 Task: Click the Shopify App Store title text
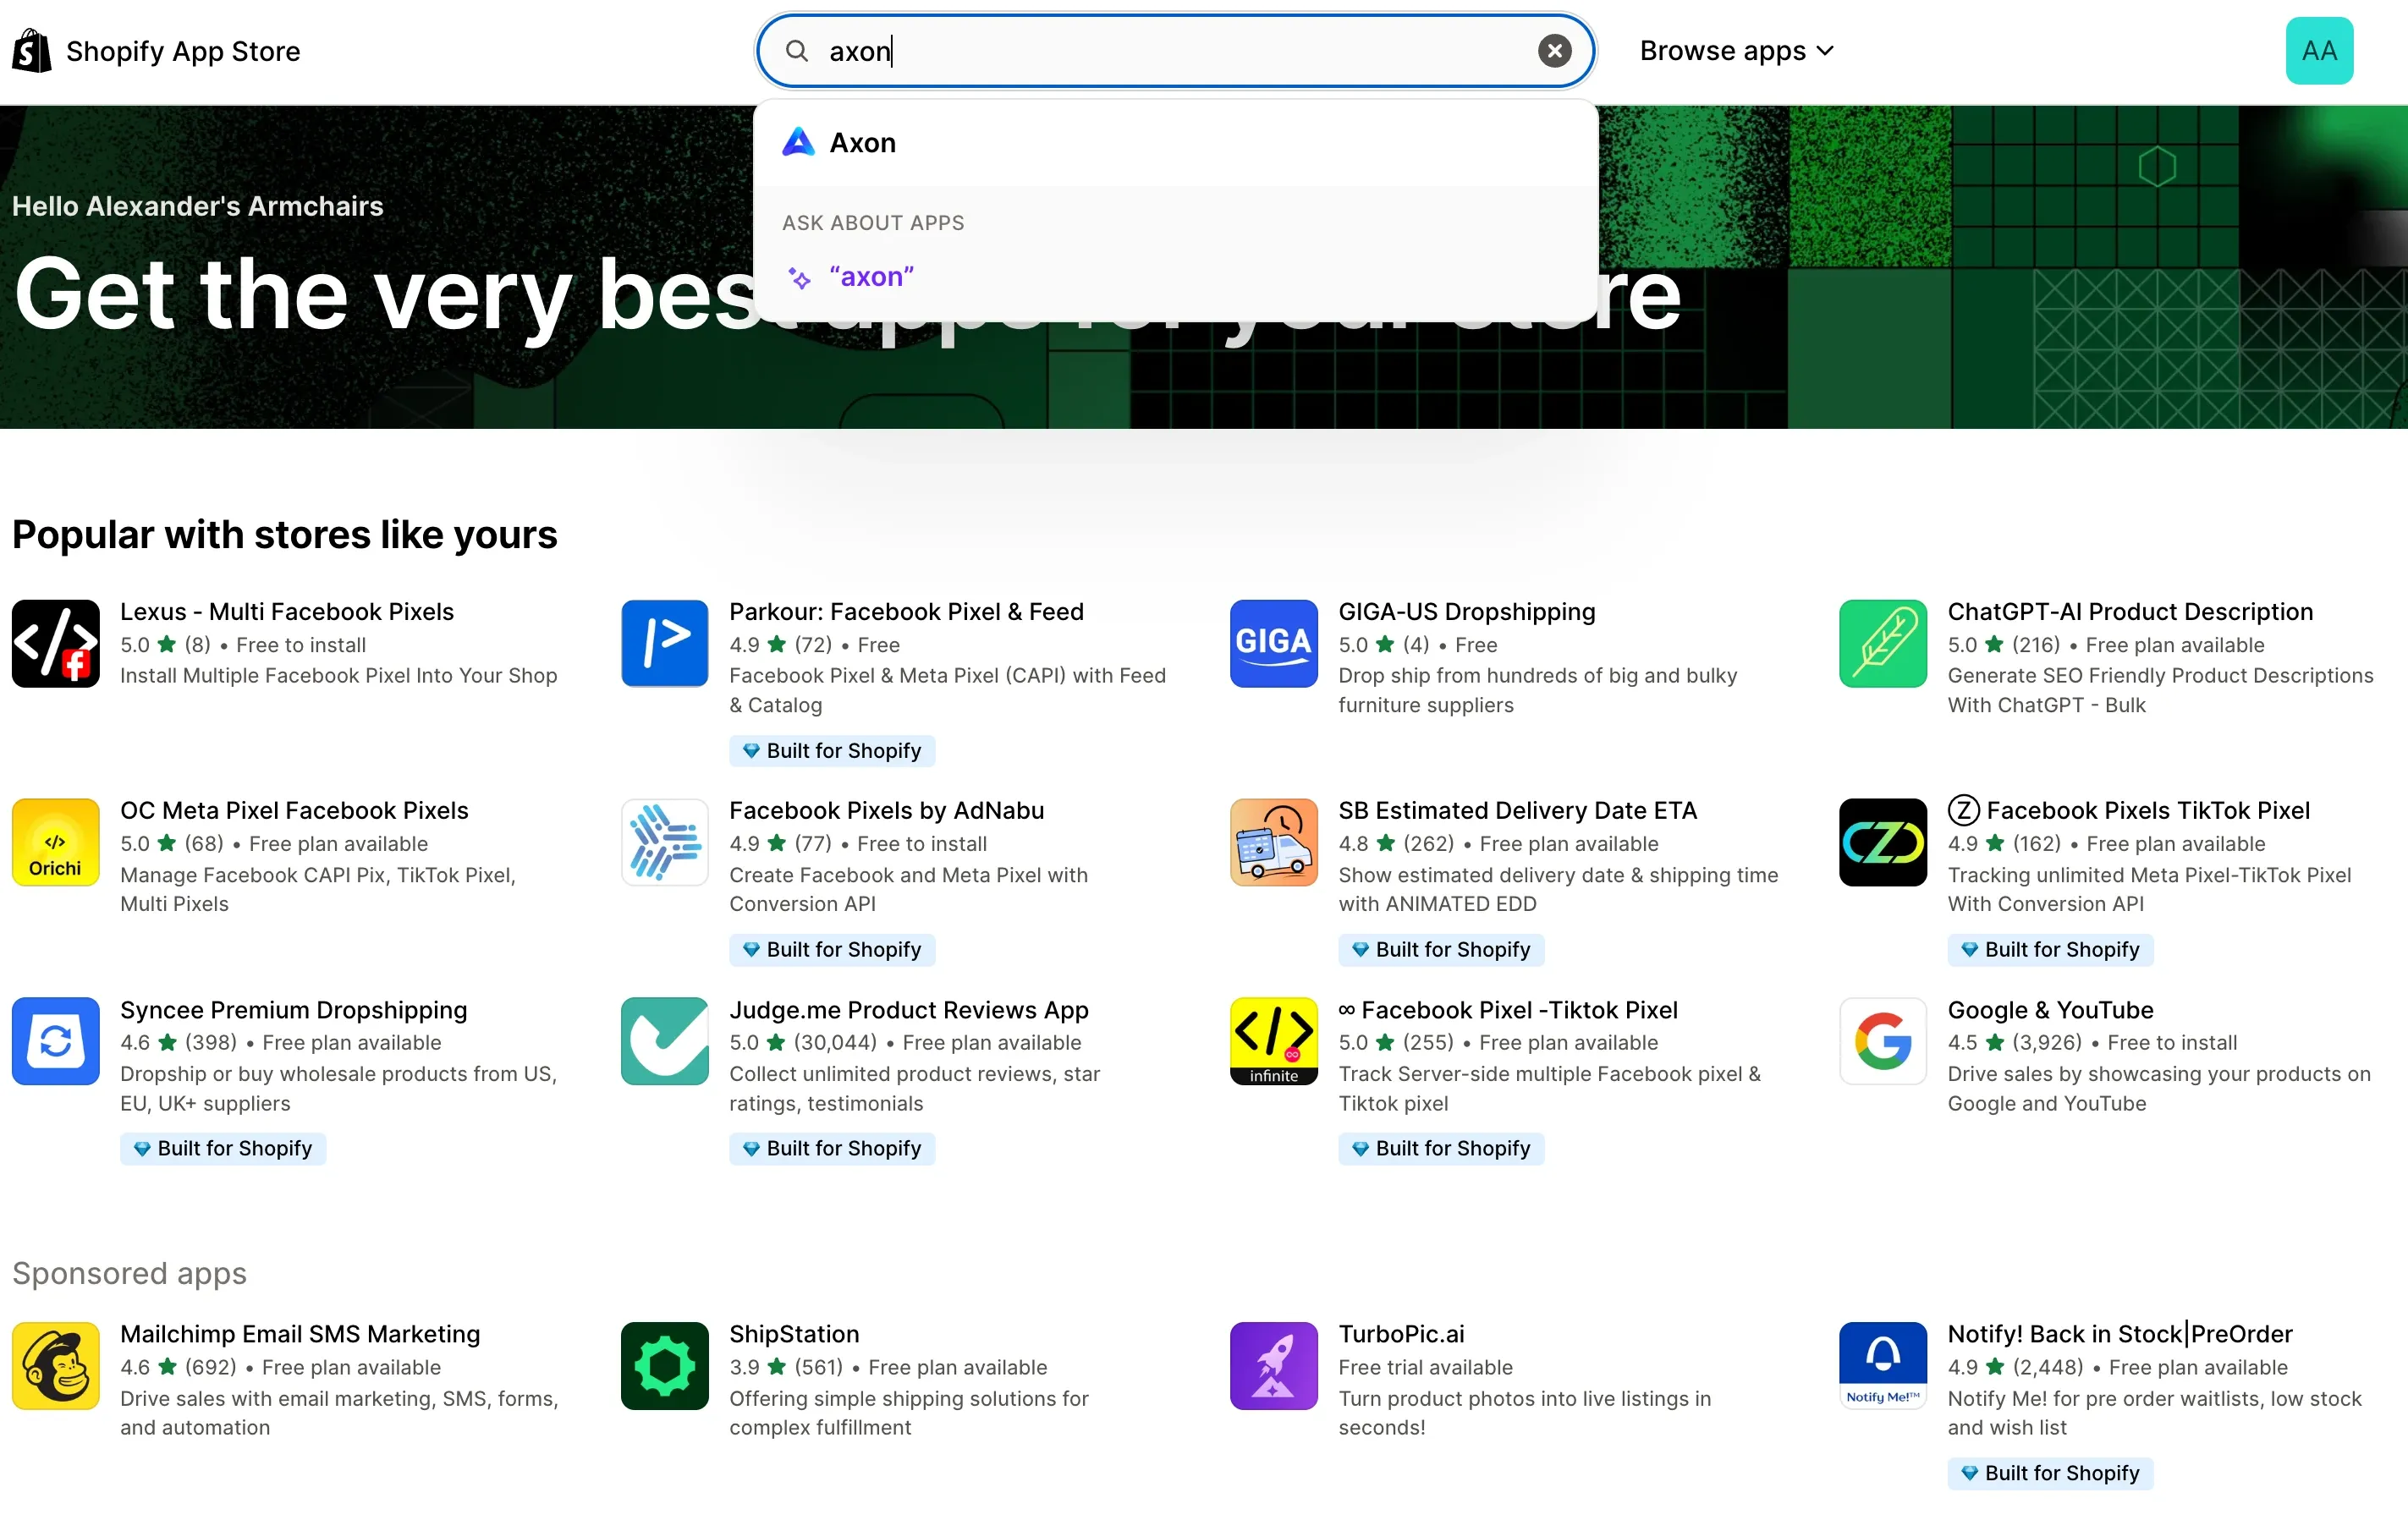click(182, 50)
